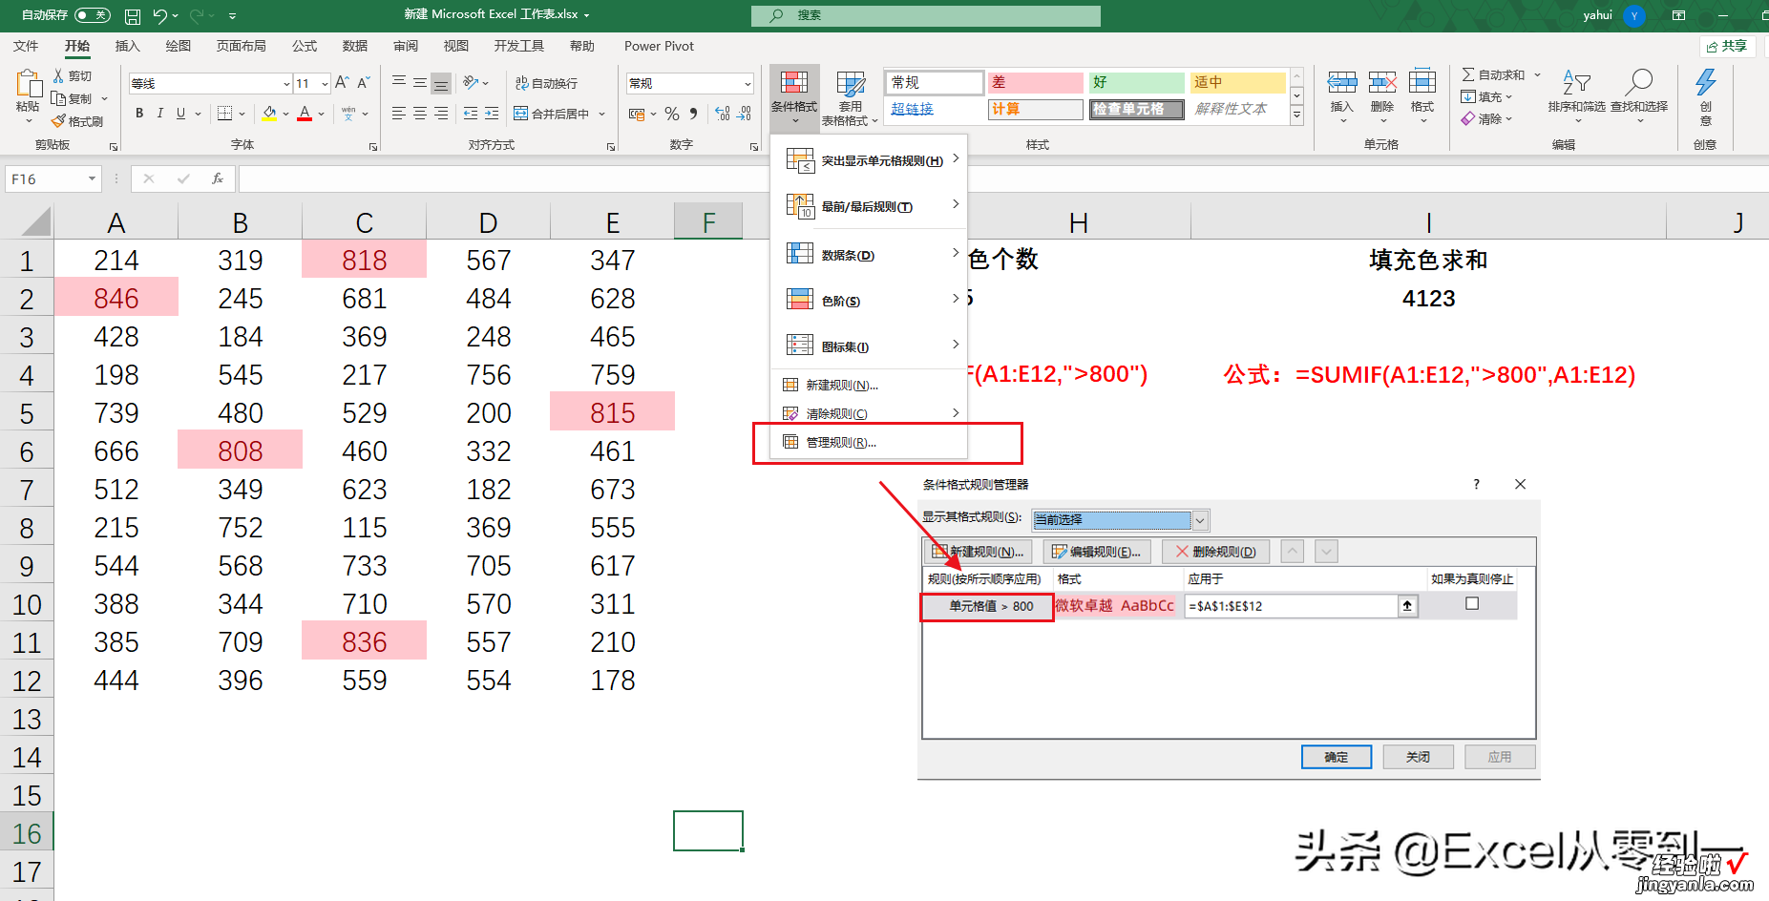The height and width of the screenshot is (901, 1769).
Task: Switch to the Insert tab
Action: [x=127, y=46]
